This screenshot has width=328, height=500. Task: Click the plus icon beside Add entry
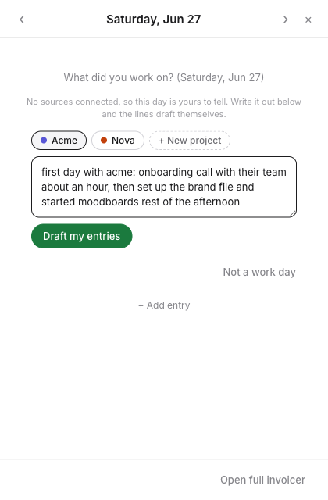pyautogui.click(x=141, y=305)
